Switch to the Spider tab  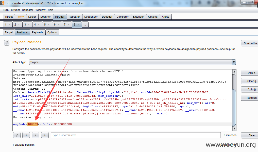pos(32,17)
